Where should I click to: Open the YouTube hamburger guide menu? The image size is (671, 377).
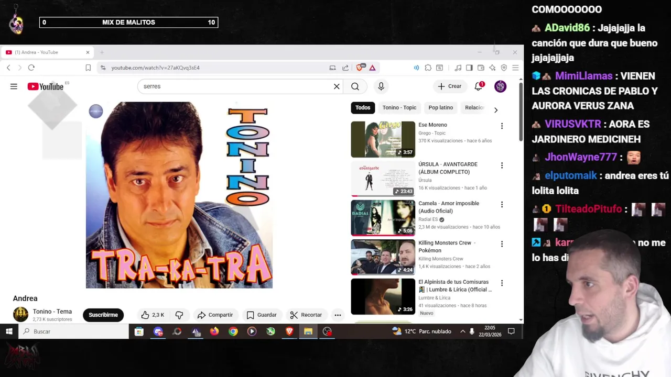[x=14, y=86]
